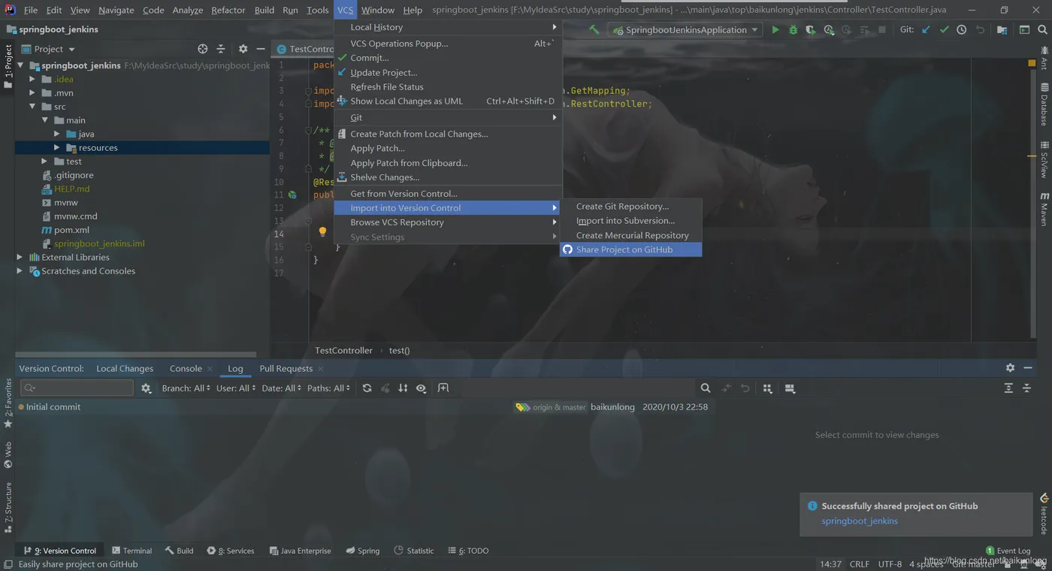Image resolution: width=1052 pixels, height=571 pixels.
Task: Click the IntelliSort arrows icon in log toolbar
Action: click(x=403, y=388)
